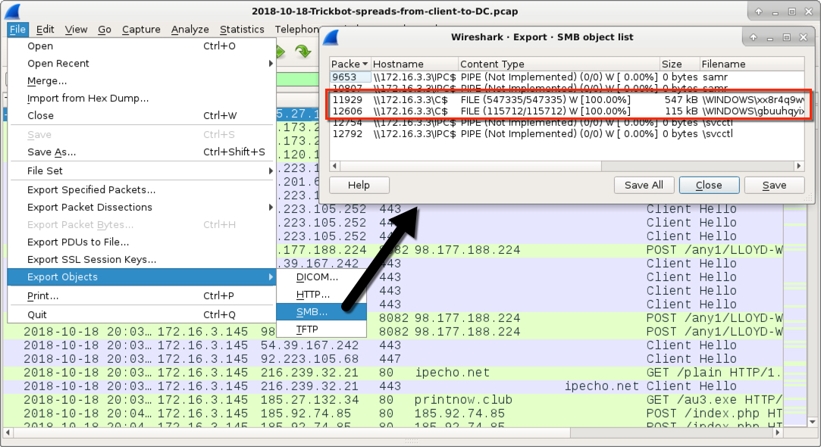The image size is (821, 447).
Task: Sort the list by the Packet column
Action: [349, 64]
